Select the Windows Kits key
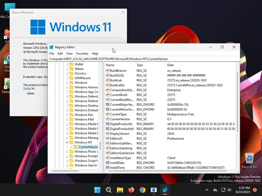Viewport: 262px width, 196px height. coord(84,115)
